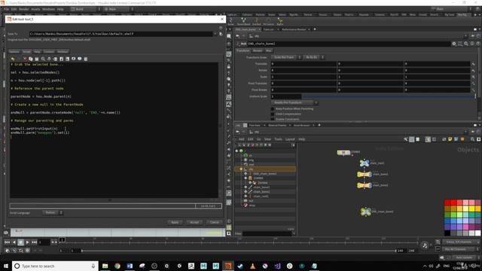This screenshot has height=271, width=482.
Task: Click the Save To path input field
Action: tap(120, 34)
